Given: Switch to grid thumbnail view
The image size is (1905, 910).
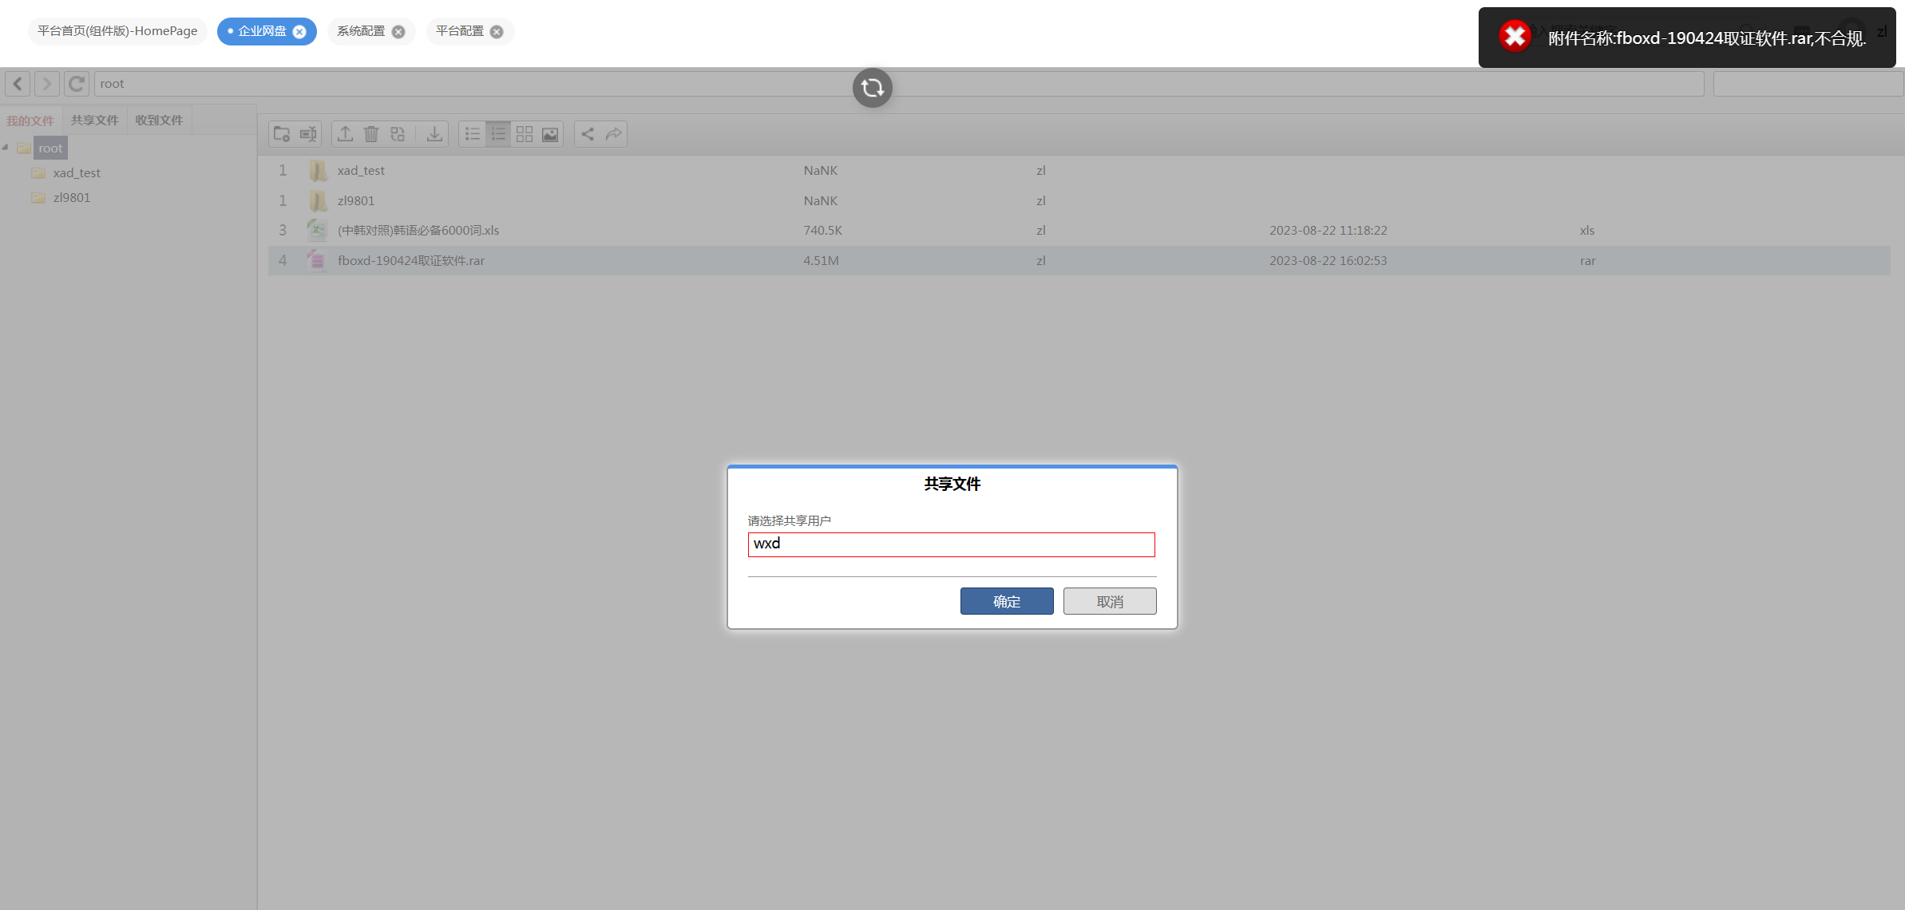Looking at the screenshot, I should click(x=525, y=134).
